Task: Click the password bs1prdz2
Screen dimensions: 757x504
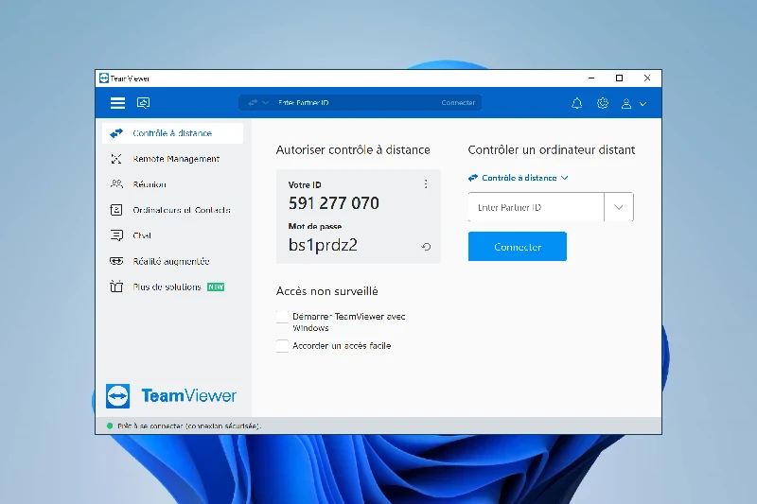Action: point(323,245)
